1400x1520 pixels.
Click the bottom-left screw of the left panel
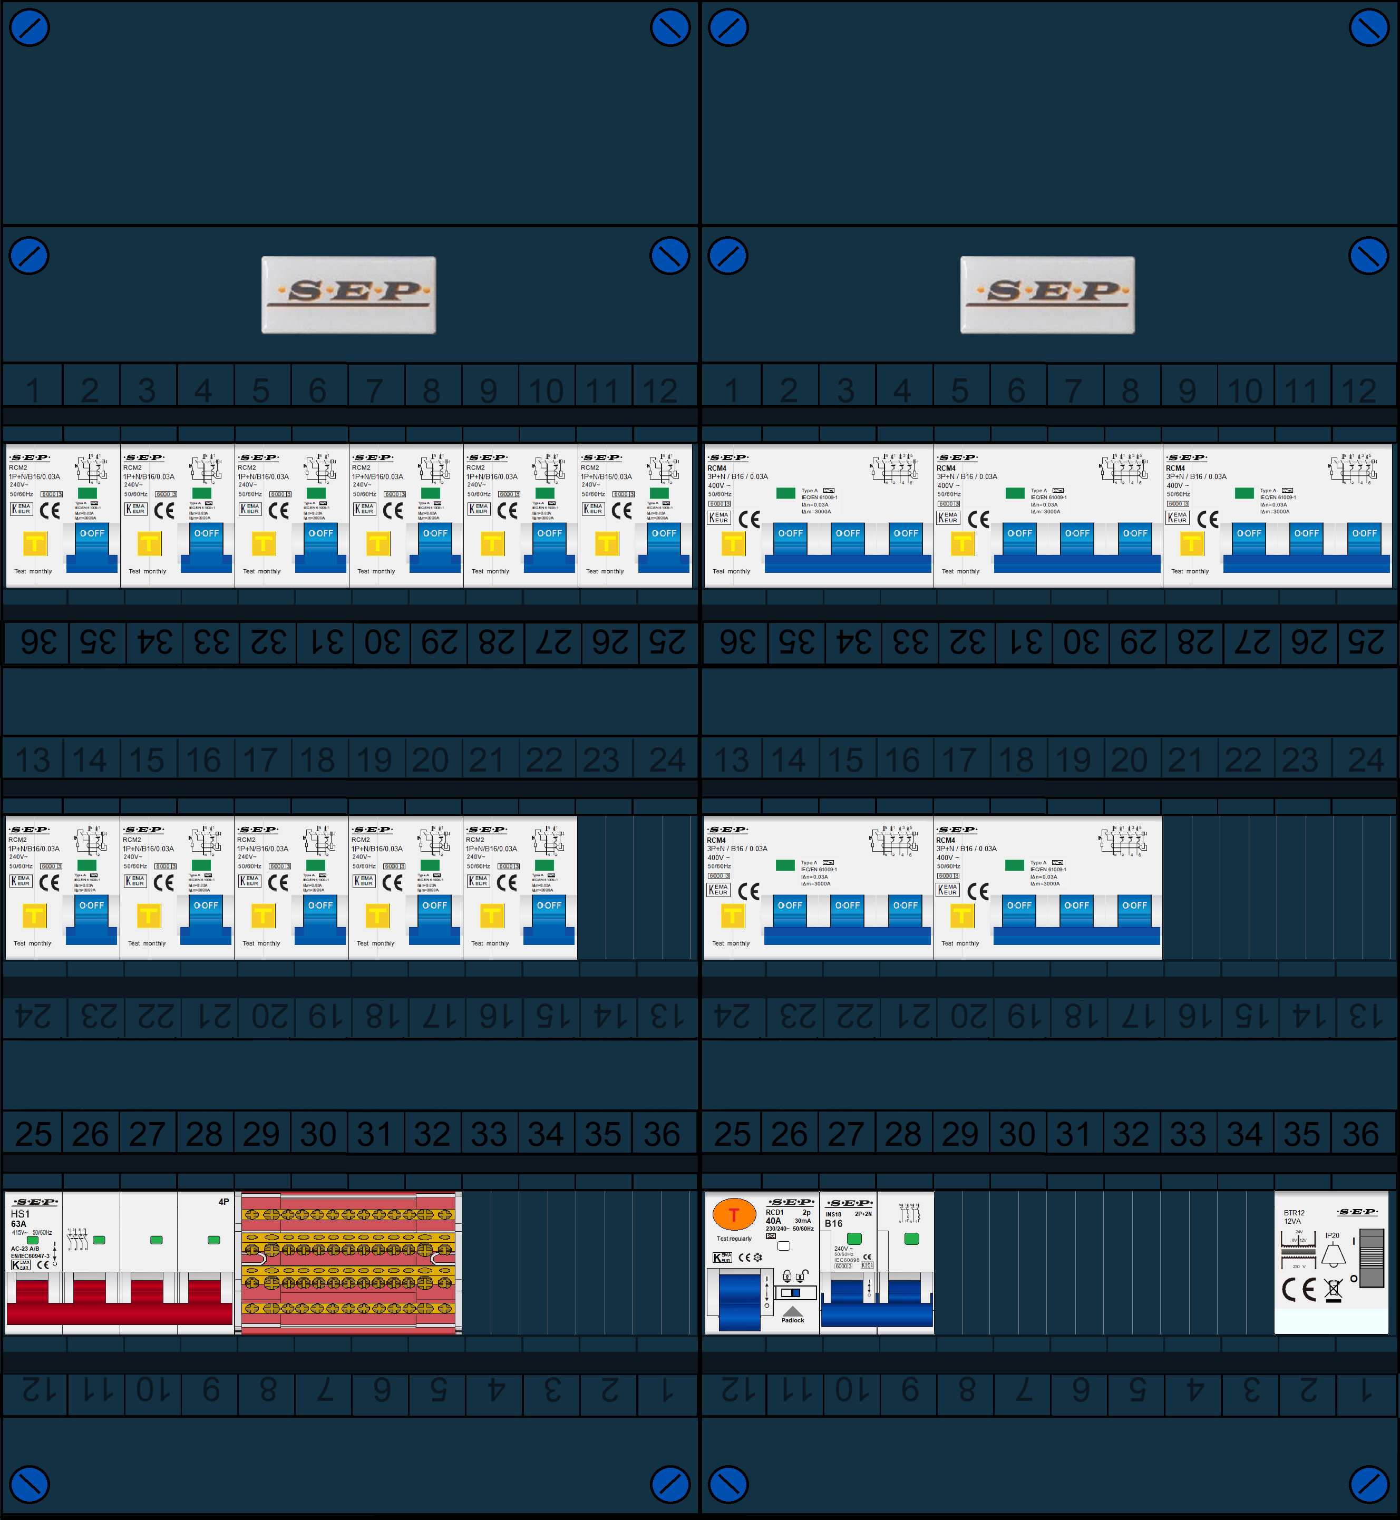click(30, 1484)
